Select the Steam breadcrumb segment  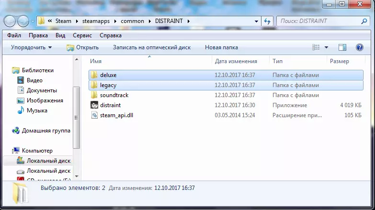[x=63, y=21]
